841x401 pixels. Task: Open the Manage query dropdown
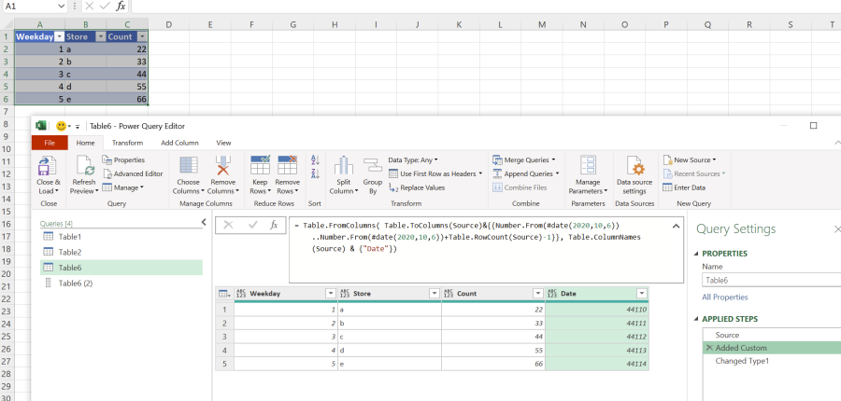pos(122,188)
